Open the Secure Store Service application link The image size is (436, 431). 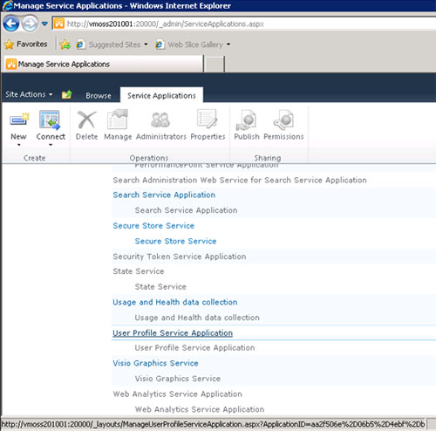click(153, 226)
